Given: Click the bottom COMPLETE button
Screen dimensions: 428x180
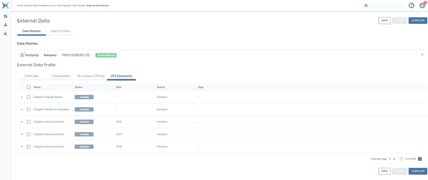Looking at the screenshot, I should 418,171.
